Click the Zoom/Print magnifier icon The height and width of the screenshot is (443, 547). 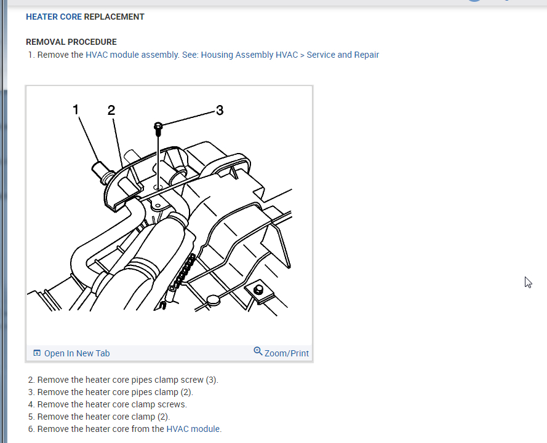coord(258,351)
